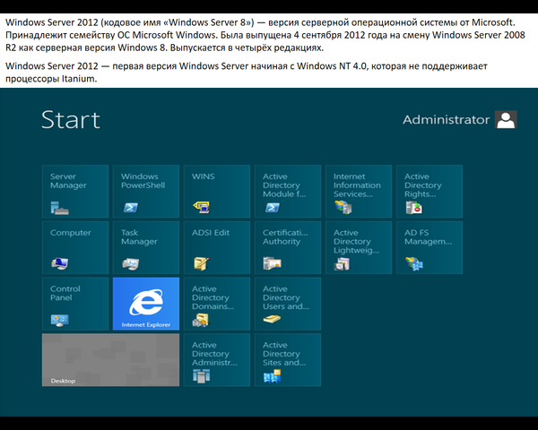Open the Server Manager tile

coord(75,192)
